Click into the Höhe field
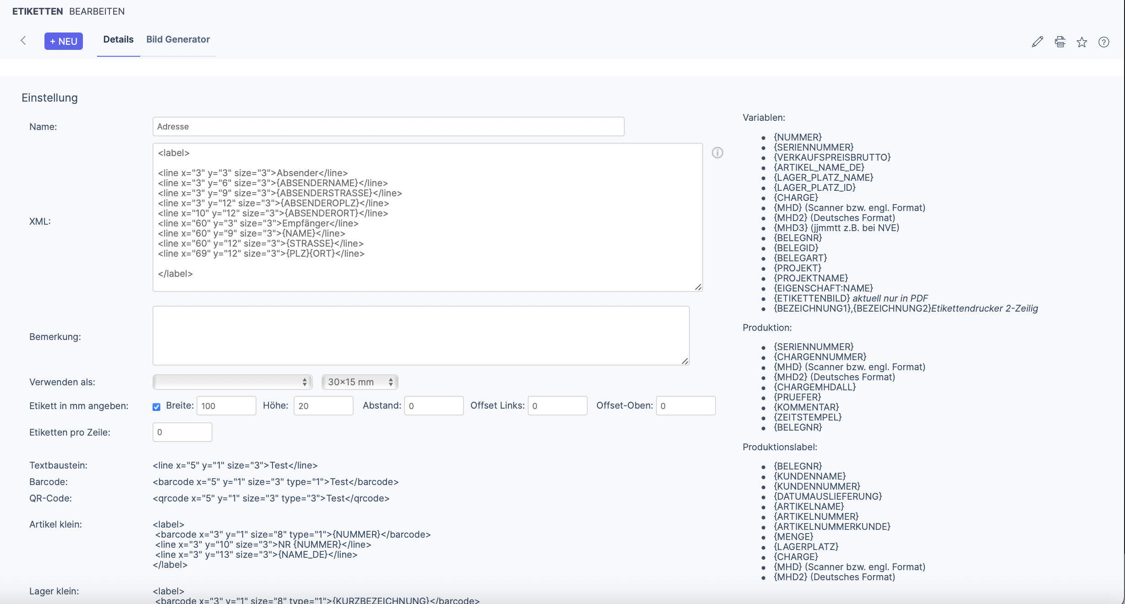Image resolution: width=1125 pixels, height=604 pixels. point(323,406)
